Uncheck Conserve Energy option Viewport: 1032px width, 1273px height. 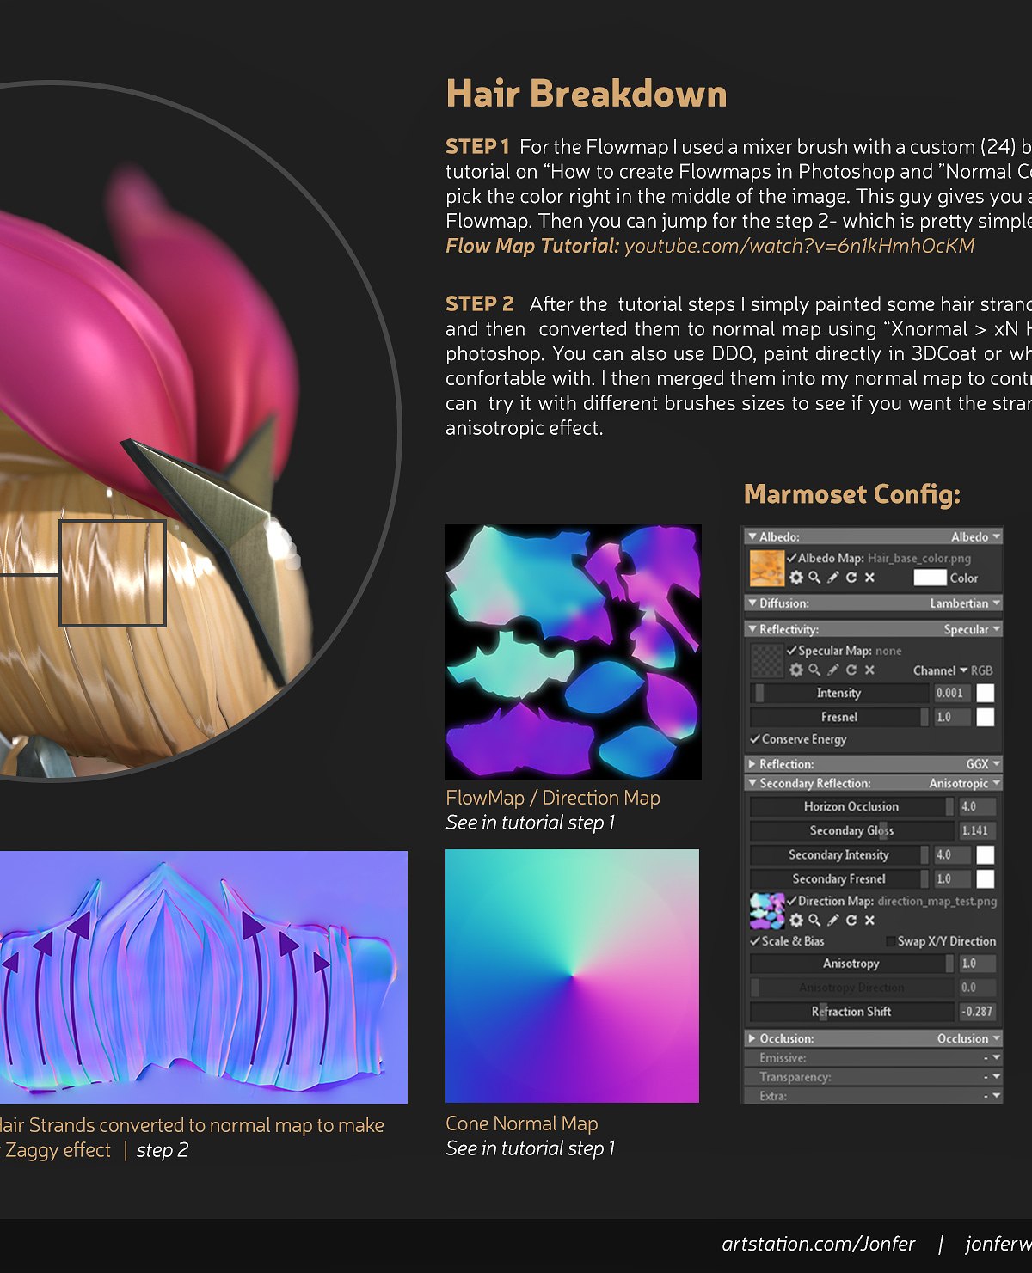click(755, 738)
